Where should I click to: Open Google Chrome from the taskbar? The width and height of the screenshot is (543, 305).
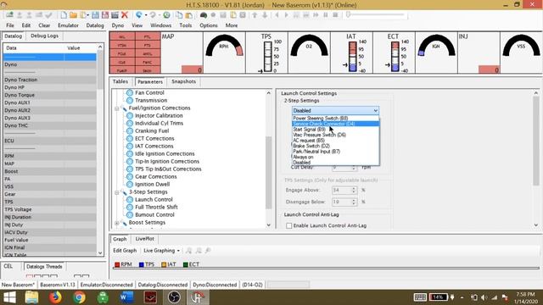click(x=79, y=297)
